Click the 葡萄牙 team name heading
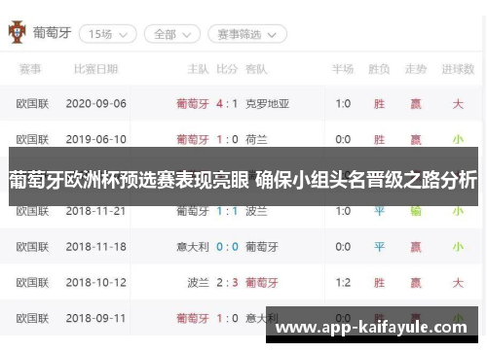 52,33
